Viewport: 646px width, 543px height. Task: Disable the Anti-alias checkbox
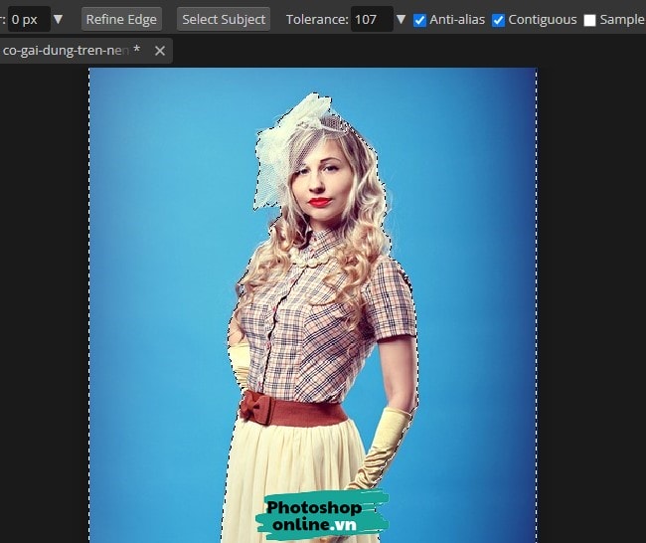[x=419, y=20]
